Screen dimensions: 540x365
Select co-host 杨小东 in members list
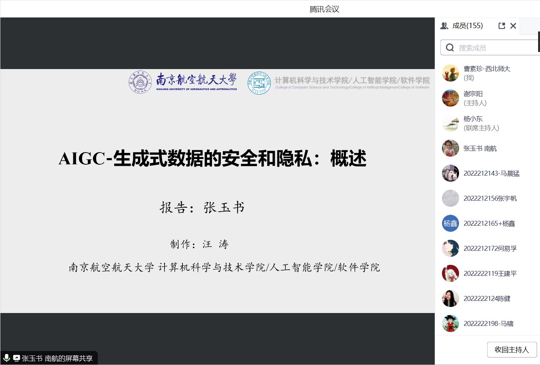[x=481, y=123]
